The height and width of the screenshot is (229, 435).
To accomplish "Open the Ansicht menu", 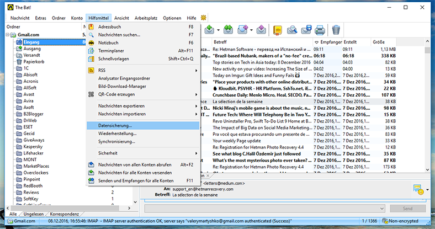I will pyautogui.click(x=121, y=18).
